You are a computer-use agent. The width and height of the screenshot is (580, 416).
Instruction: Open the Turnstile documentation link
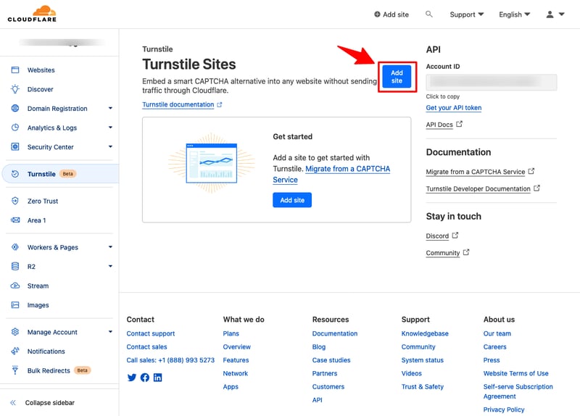click(178, 104)
